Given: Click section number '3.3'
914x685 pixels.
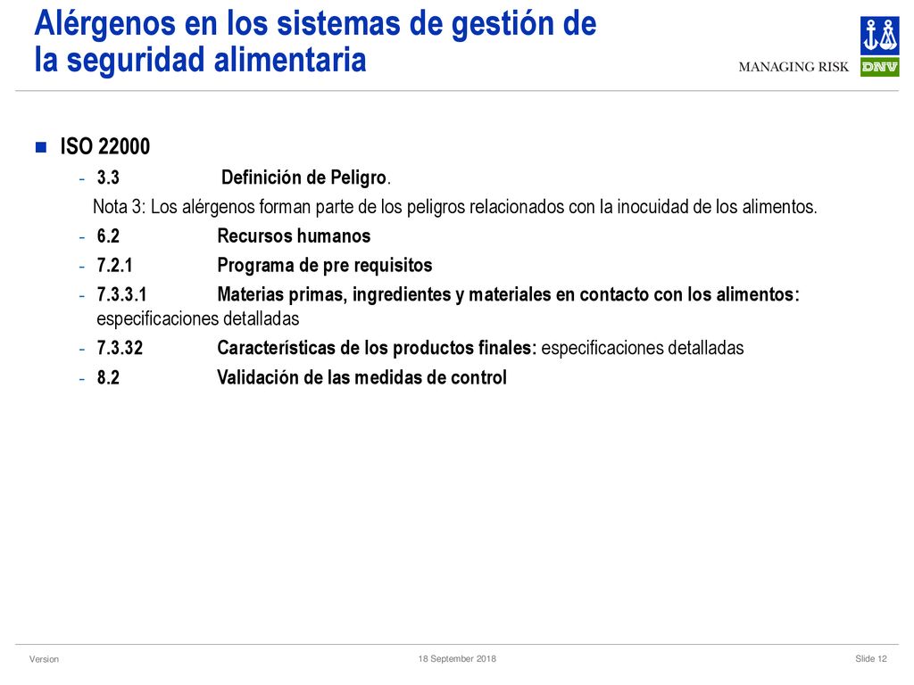Looking at the screenshot, I should coord(108,177).
